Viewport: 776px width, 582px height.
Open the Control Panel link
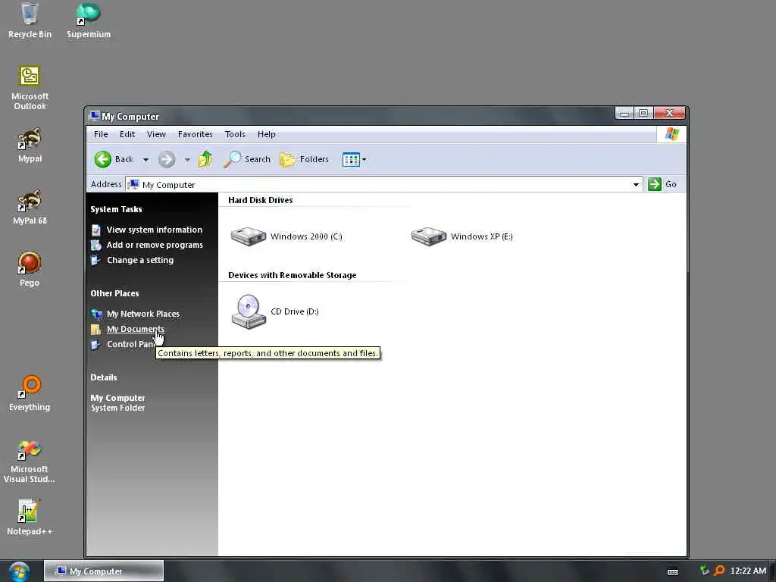[131, 344]
